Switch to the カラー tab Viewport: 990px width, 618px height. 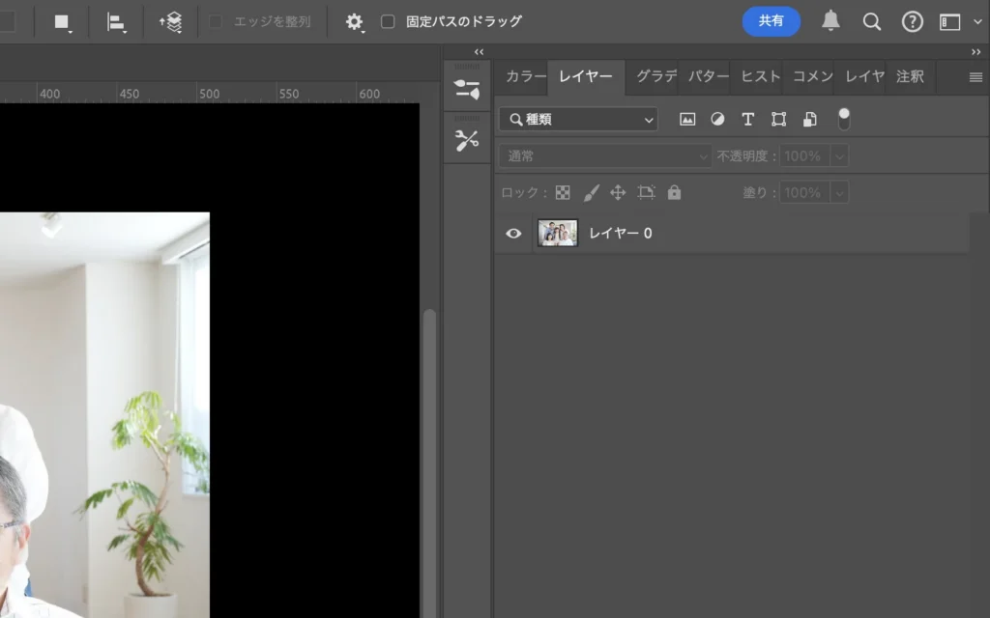[525, 76]
